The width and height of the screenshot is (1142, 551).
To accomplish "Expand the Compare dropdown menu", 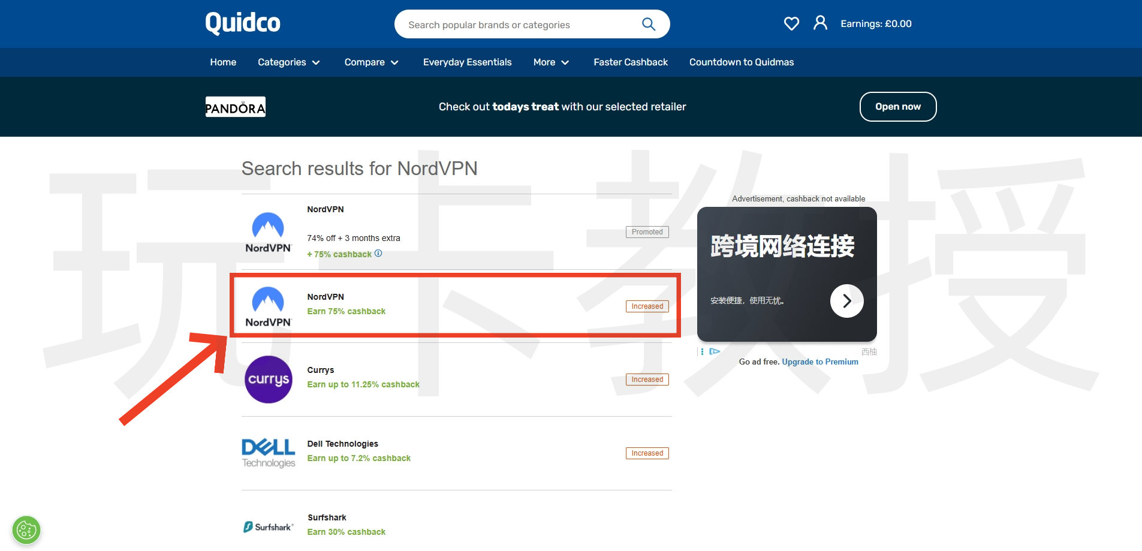I will tap(371, 62).
